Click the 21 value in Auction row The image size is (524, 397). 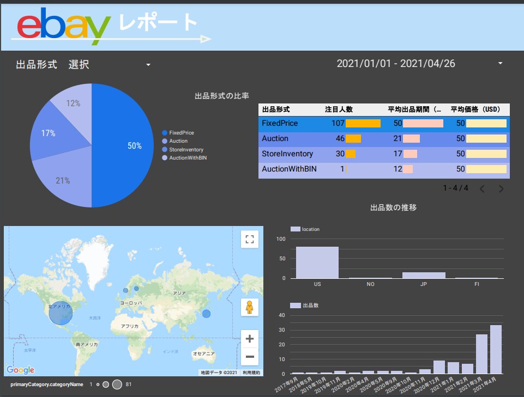click(397, 138)
